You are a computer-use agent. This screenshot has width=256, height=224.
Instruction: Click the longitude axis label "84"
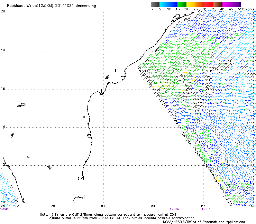[153, 206]
